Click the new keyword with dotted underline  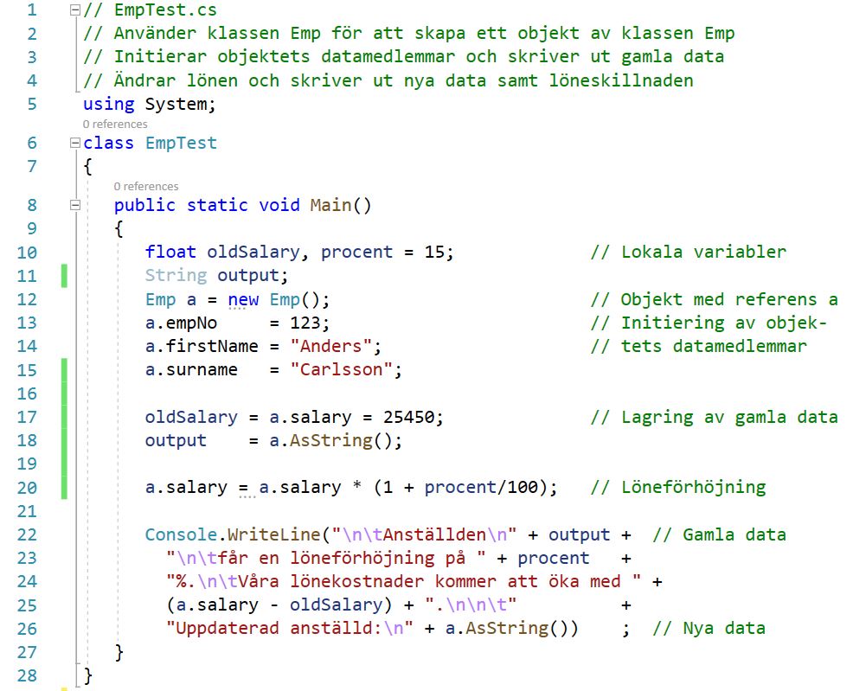point(243,299)
